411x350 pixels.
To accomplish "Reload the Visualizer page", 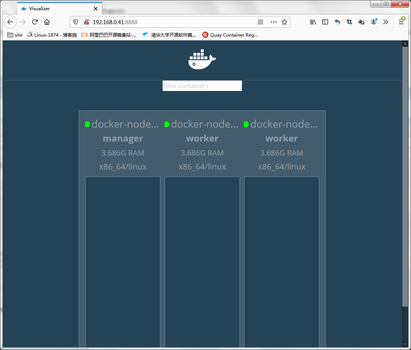I will pyautogui.click(x=35, y=22).
